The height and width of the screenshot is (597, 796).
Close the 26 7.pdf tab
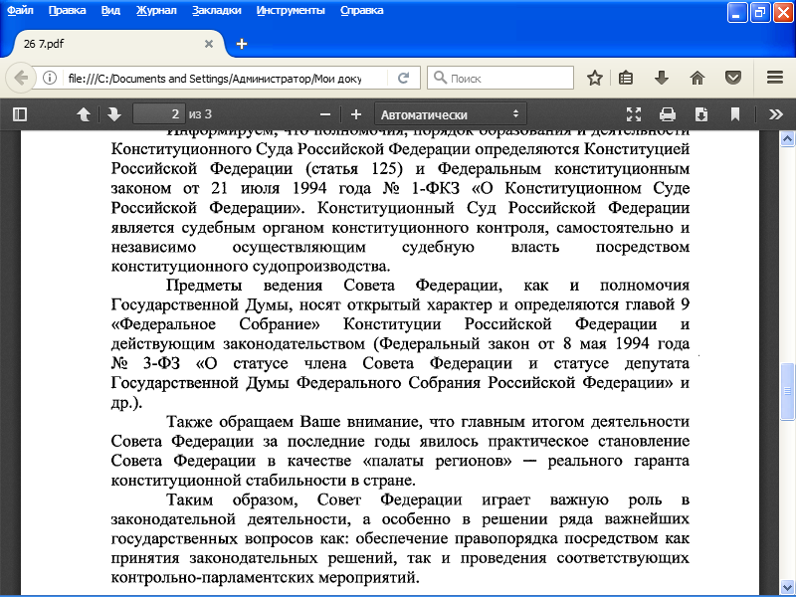(x=209, y=44)
